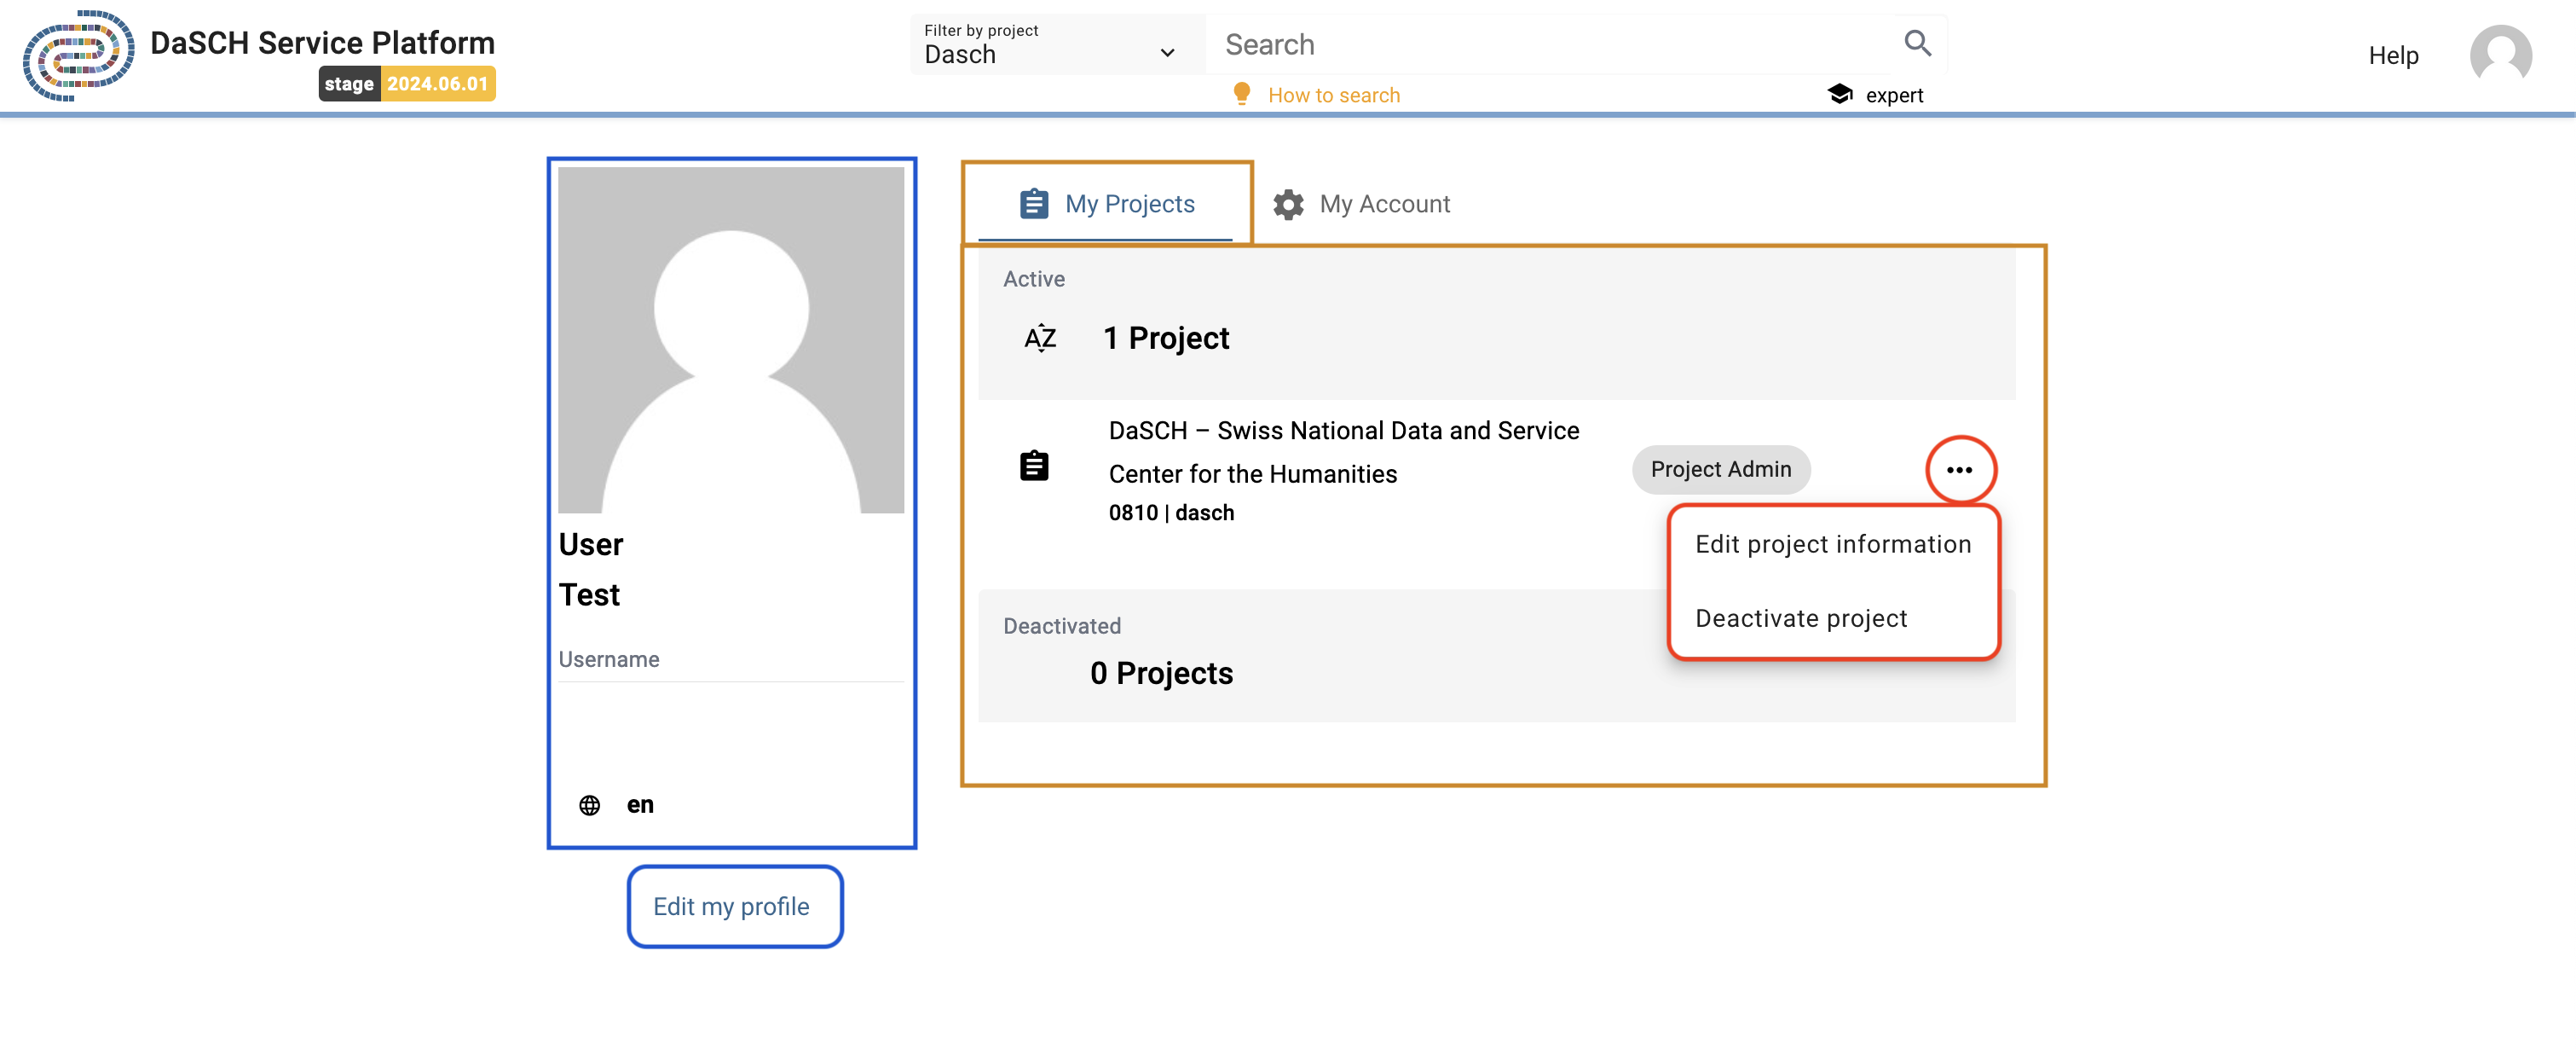Click the clipboard icon of DaSCH project
Image resolution: width=2576 pixels, height=1049 pixels.
tap(1033, 467)
